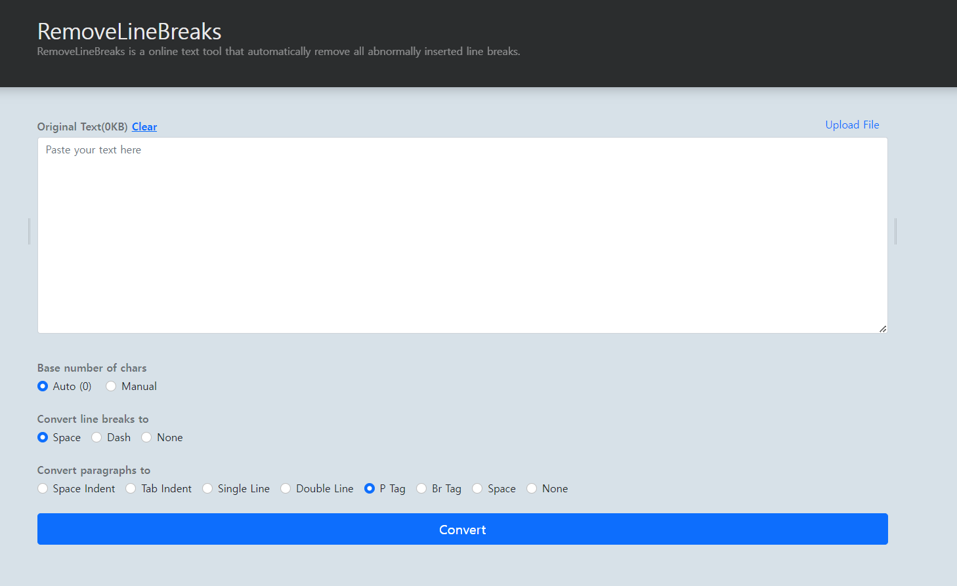Screen dimensions: 957x586
Task: Grab the textarea resize handle
Action: (x=883, y=328)
